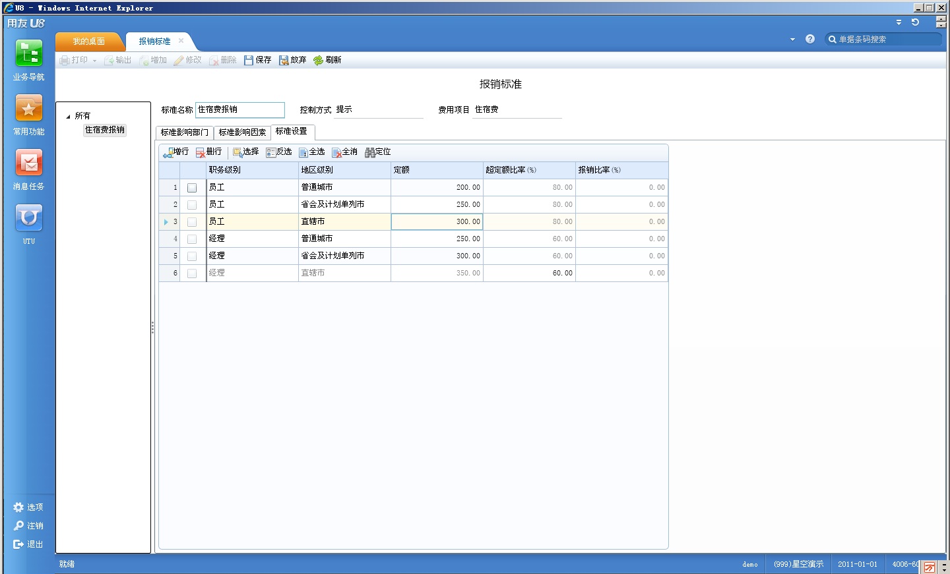Image resolution: width=950 pixels, height=574 pixels.
Task: Click the 60.00 超定额比率 cell in row 6
Action: point(530,273)
